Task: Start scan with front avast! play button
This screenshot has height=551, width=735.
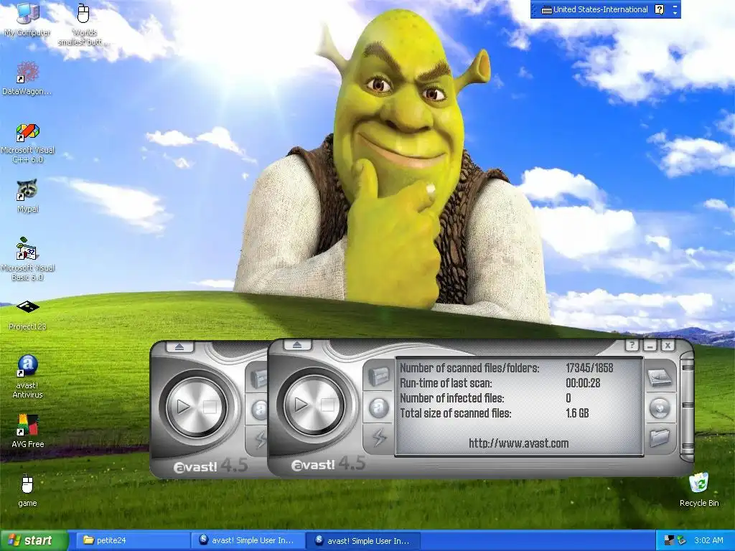Action: [x=301, y=405]
